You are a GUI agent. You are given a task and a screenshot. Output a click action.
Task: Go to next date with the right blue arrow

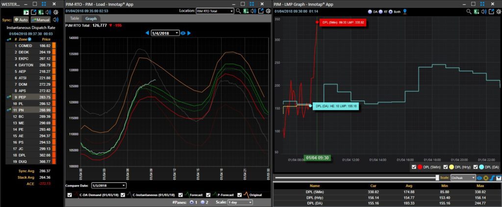pyautogui.click(x=189, y=33)
